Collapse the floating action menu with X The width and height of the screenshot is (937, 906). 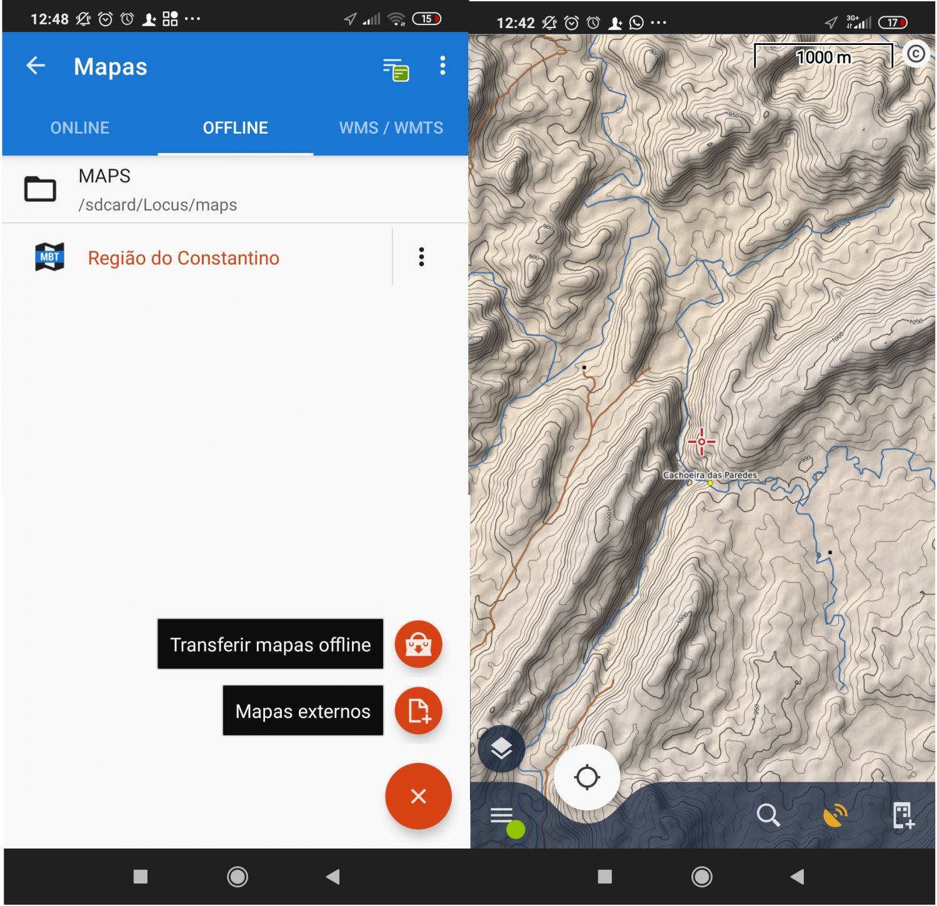(418, 797)
